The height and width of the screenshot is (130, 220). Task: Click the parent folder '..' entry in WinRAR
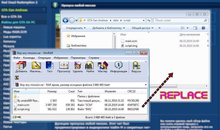(16, 96)
